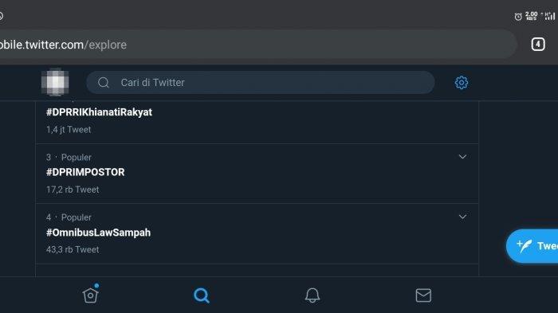Expand options for #OmnibusLawSampah trend

click(x=462, y=217)
